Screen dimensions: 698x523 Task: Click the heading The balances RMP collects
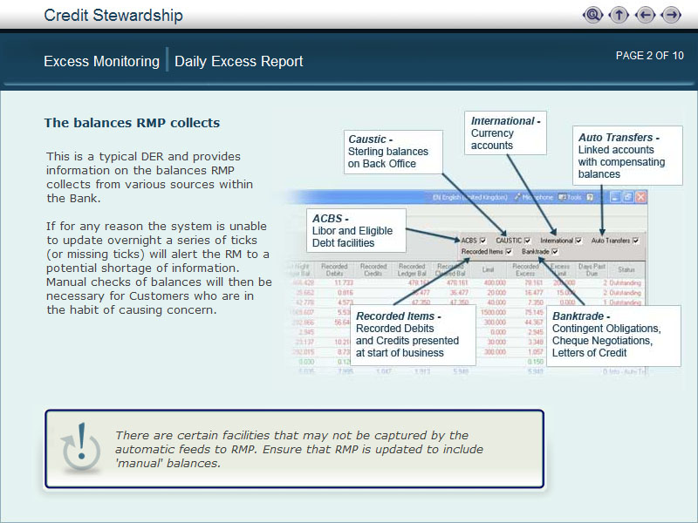132,123
